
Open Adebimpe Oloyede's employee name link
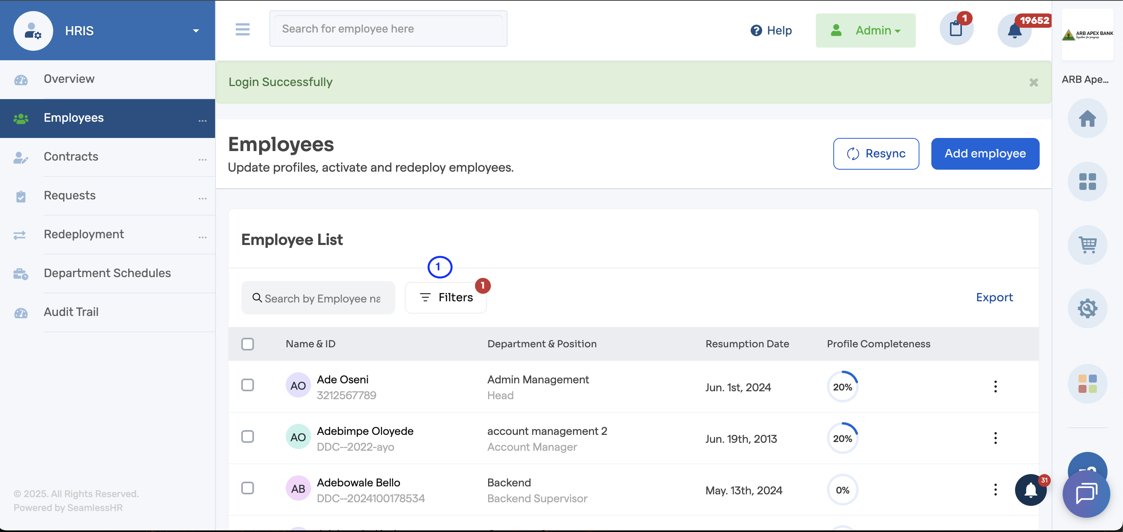pyautogui.click(x=365, y=431)
